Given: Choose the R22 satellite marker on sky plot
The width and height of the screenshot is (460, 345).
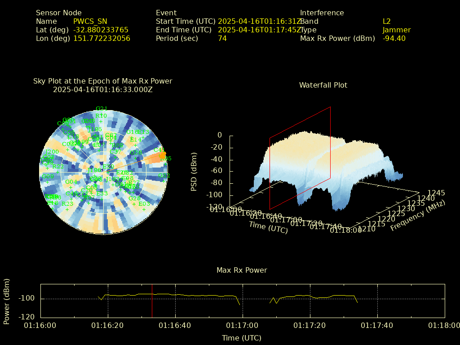Looking at the screenshot, I should pyautogui.click(x=58, y=172).
